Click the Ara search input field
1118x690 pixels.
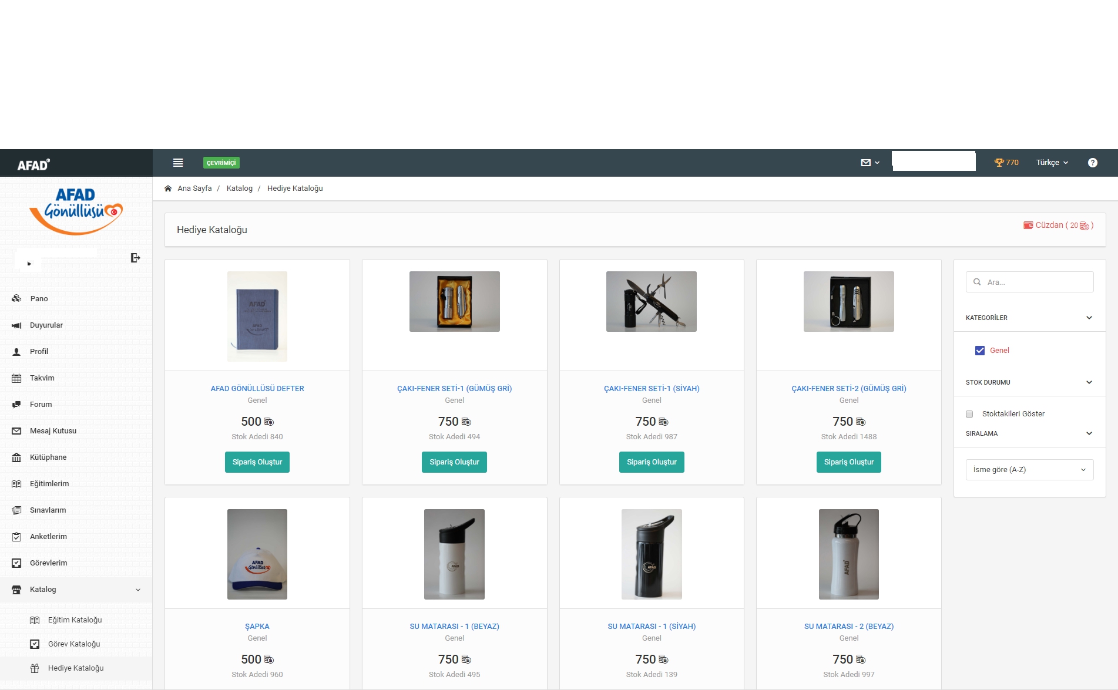(x=1029, y=282)
